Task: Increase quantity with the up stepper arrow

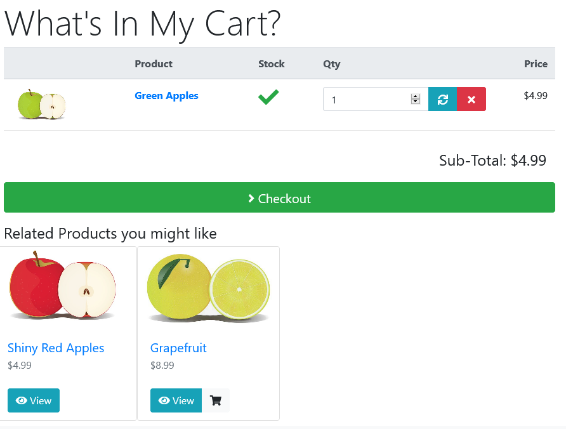Action: 416,96
